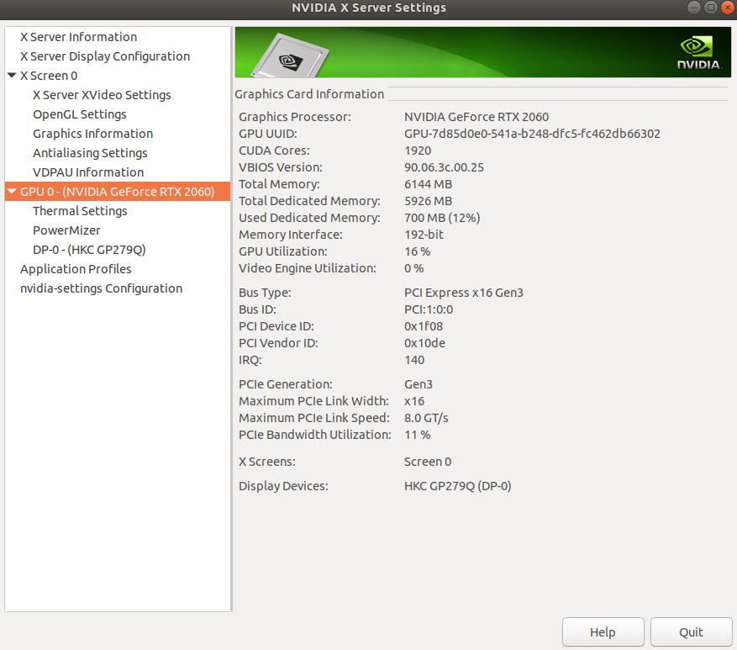Click the Graphics Processor value NVIDIA GeForce RTX 2060

[x=476, y=117]
